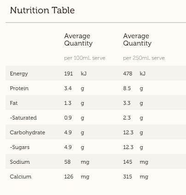Click the 8.5 g protein value
The width and height of the screenshot is (186, 195).
click(133, 88)
